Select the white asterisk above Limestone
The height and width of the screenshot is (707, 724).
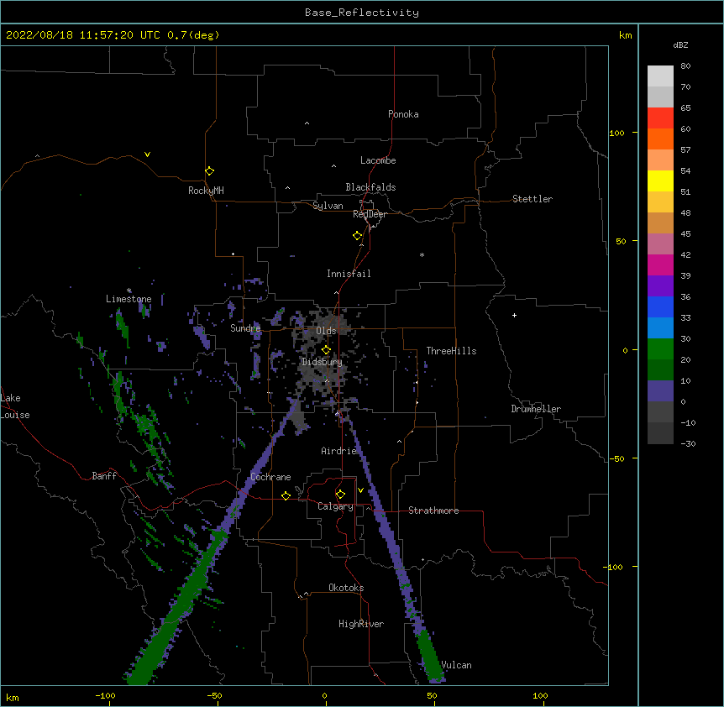click(x=129, y=291)
